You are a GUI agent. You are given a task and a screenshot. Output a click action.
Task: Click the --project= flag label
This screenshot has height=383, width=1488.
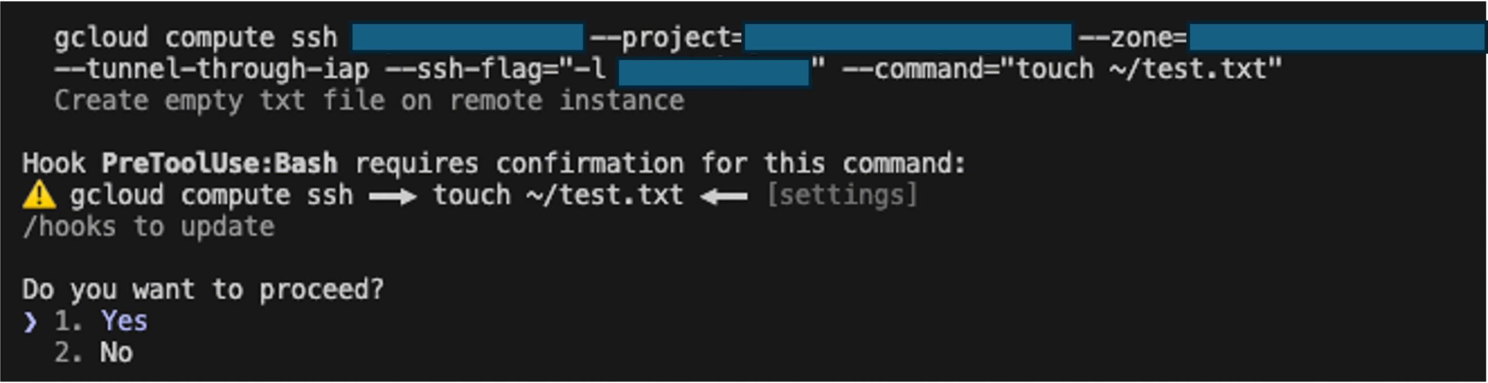coord(666,38)
